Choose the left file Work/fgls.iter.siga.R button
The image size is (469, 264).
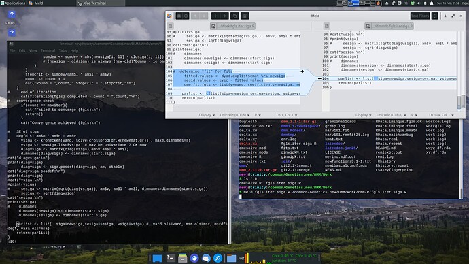pyautogui.click(x=232, y=26)
